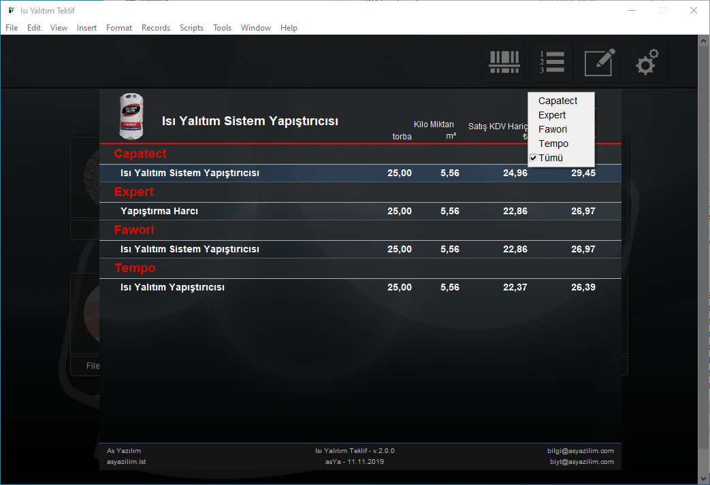Select the Isı Yalıtım Yapıştırıcısı row
The image size is (710, 485).
(360, 287)
